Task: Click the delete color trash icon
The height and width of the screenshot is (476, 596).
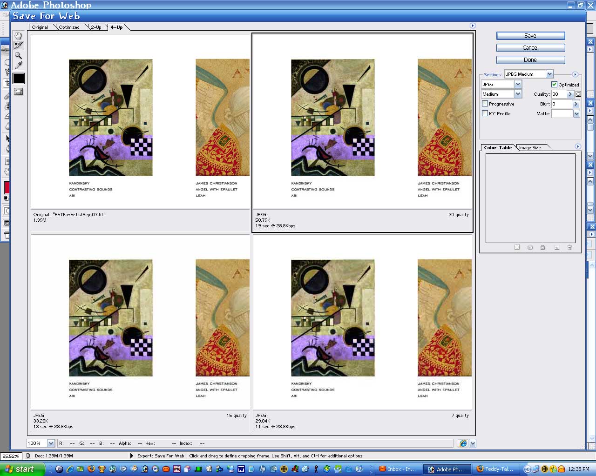Action: [569, 247]
